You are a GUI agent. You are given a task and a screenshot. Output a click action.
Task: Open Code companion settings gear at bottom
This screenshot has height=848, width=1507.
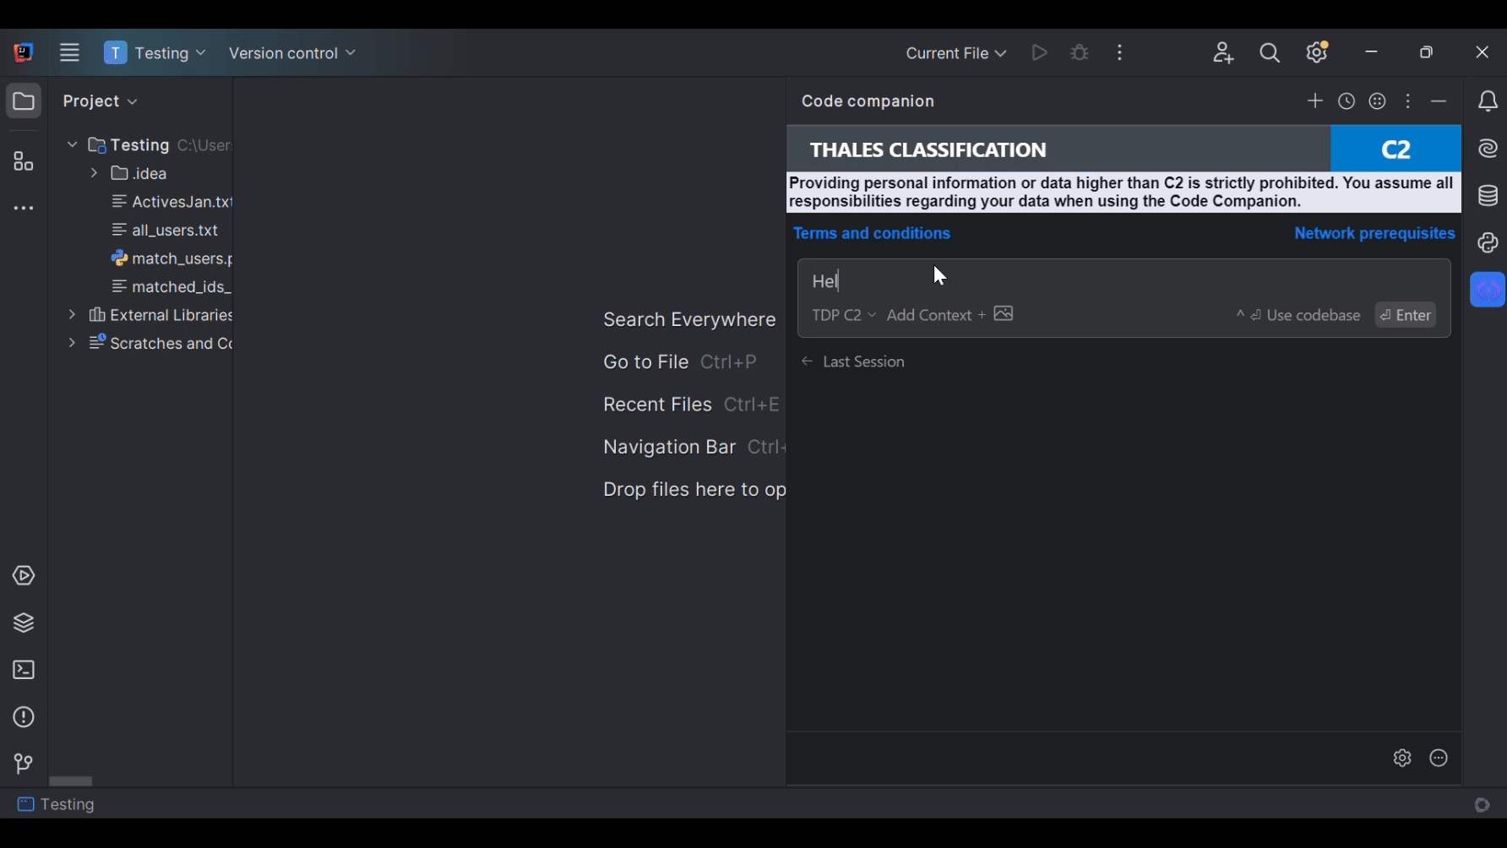pos(1402,758)
